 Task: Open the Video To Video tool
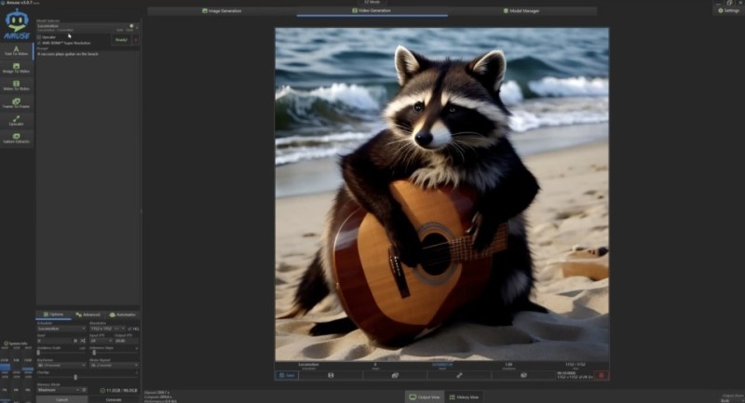pos(16,86)
